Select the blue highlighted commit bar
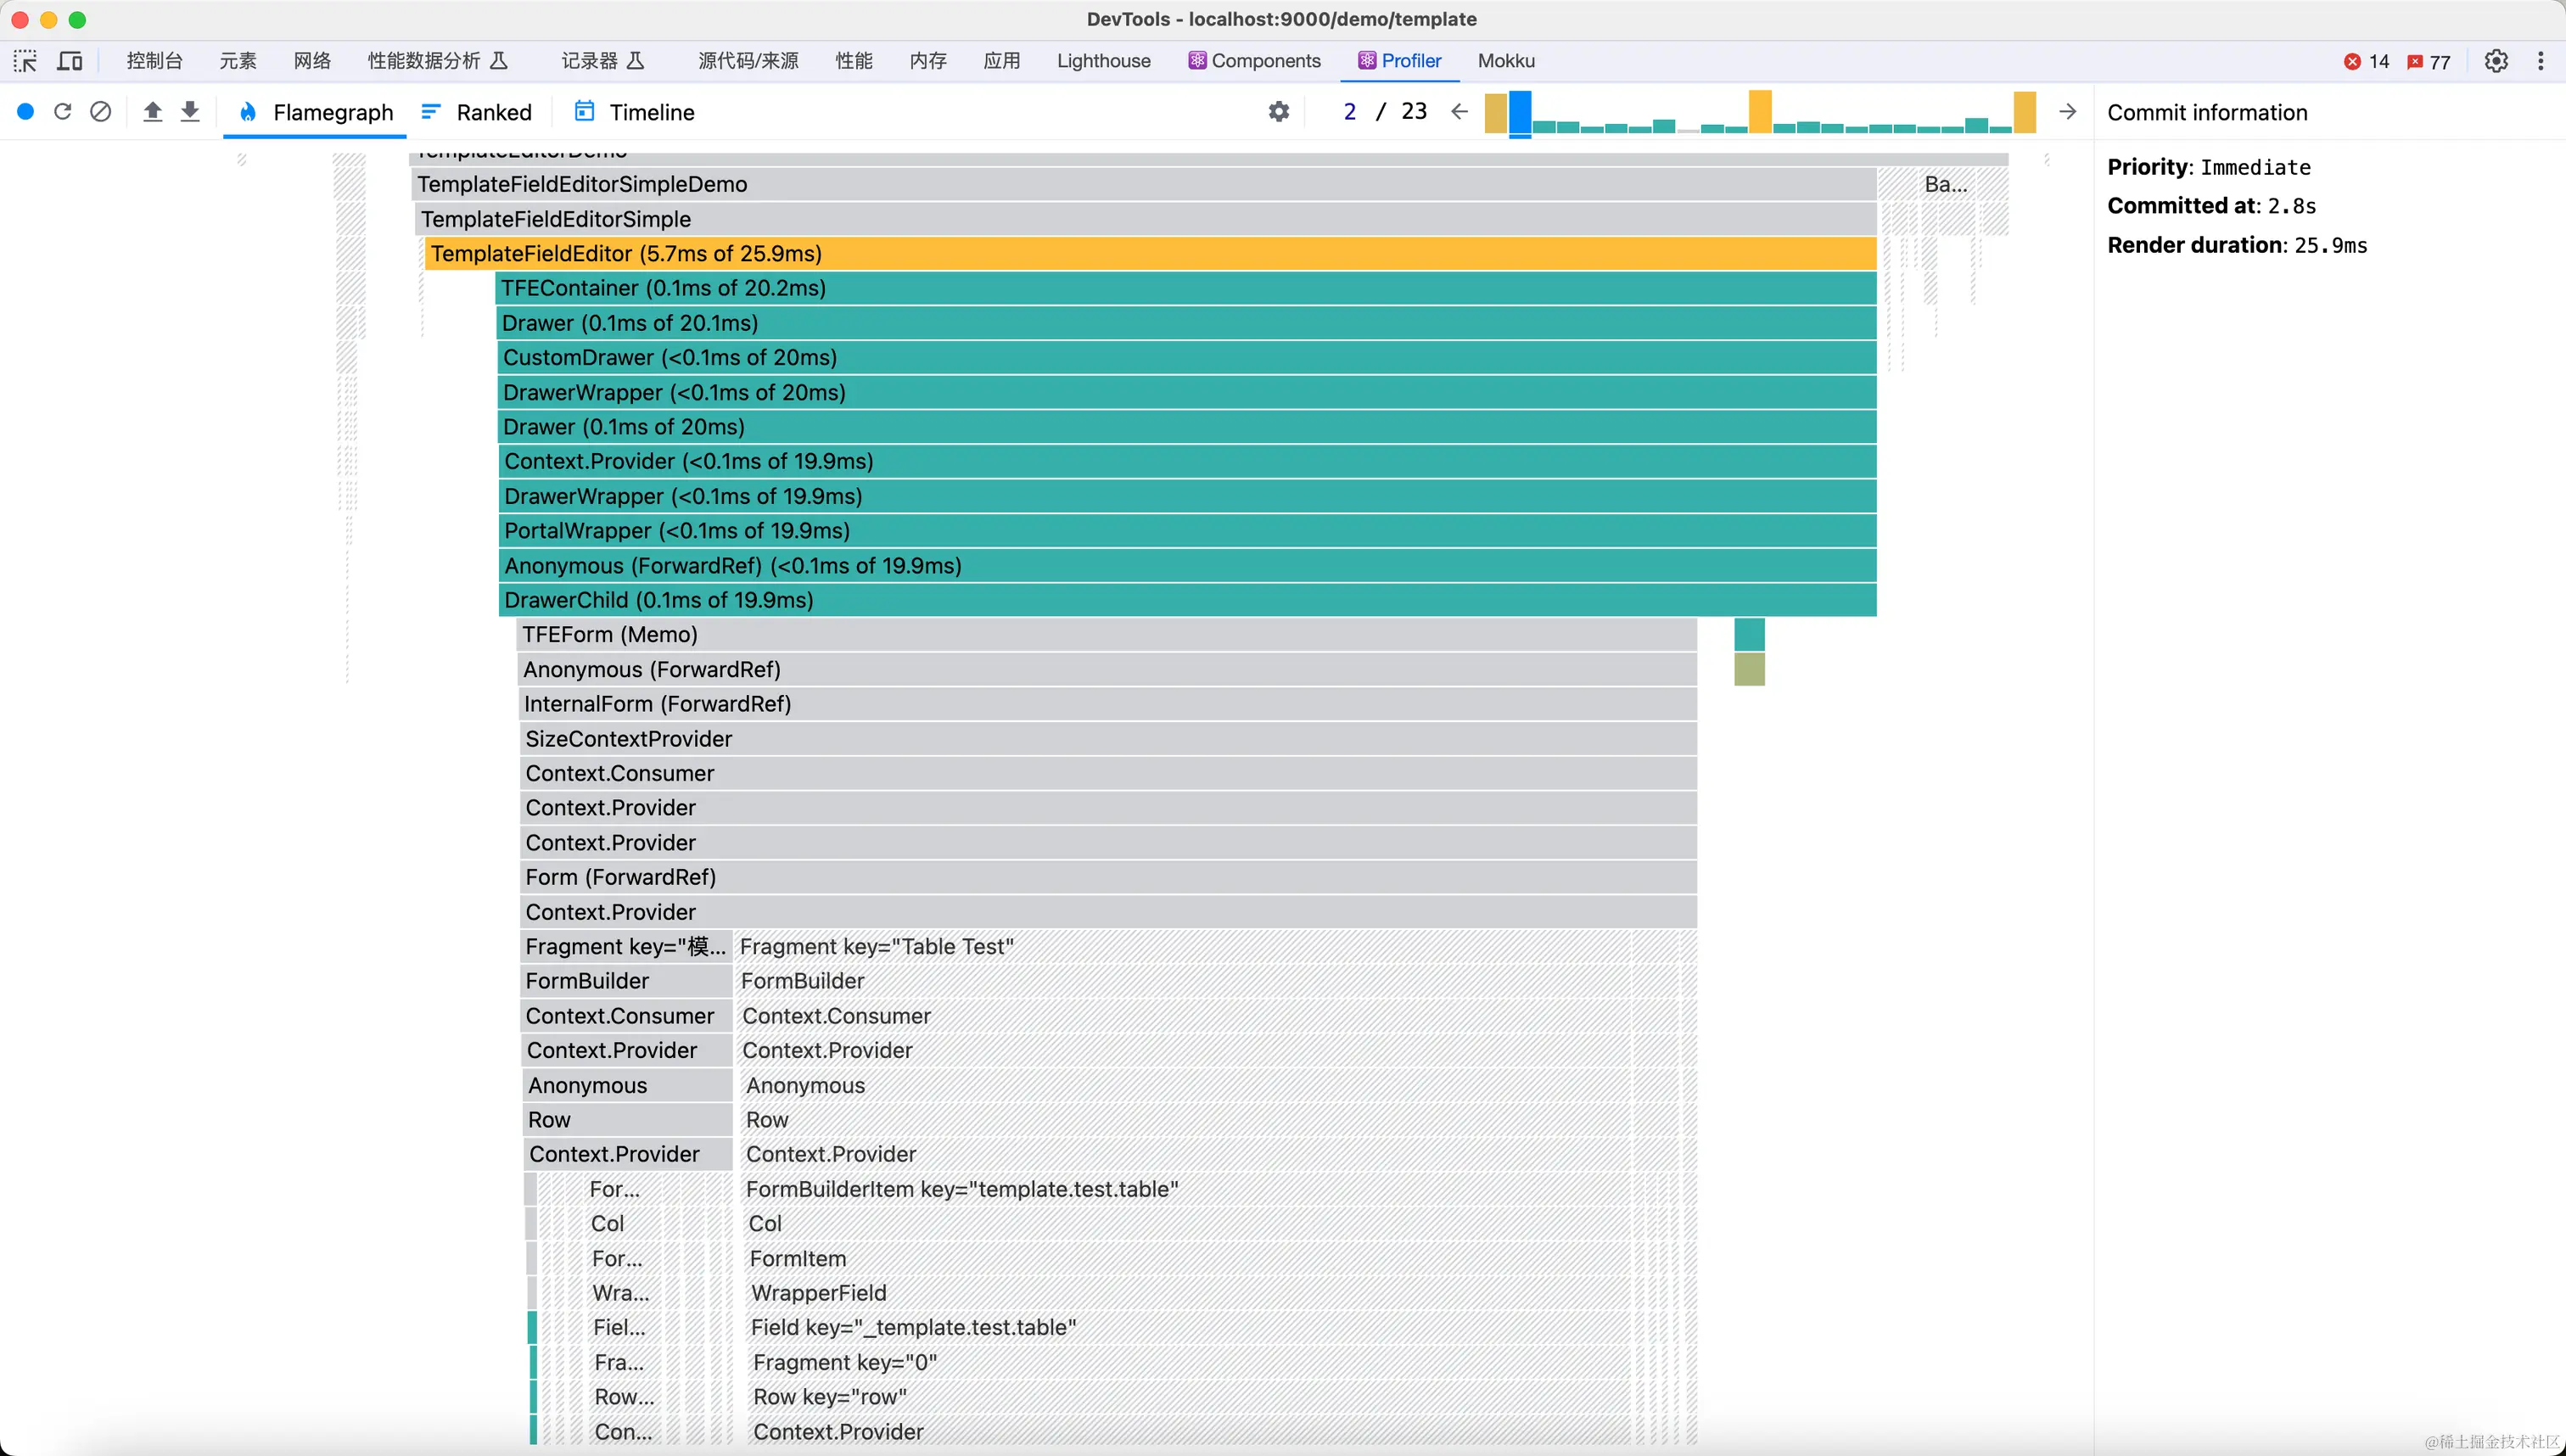The image size is (2566, 1456). (x=1520, y=112)
